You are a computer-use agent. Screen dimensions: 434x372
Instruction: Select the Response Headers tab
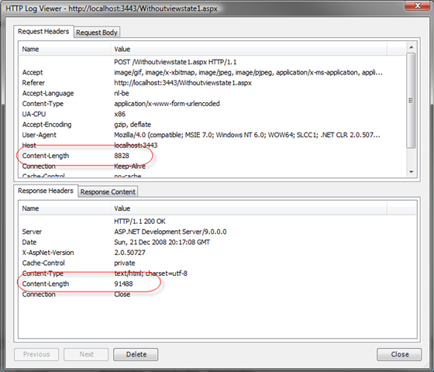46,191
